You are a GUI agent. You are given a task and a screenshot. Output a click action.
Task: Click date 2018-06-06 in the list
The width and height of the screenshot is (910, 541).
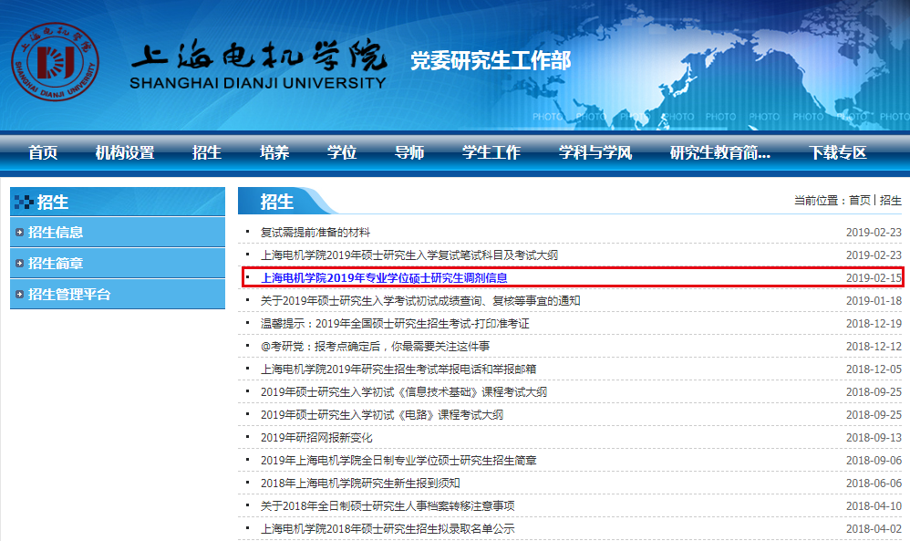click(x=874, y=483)
